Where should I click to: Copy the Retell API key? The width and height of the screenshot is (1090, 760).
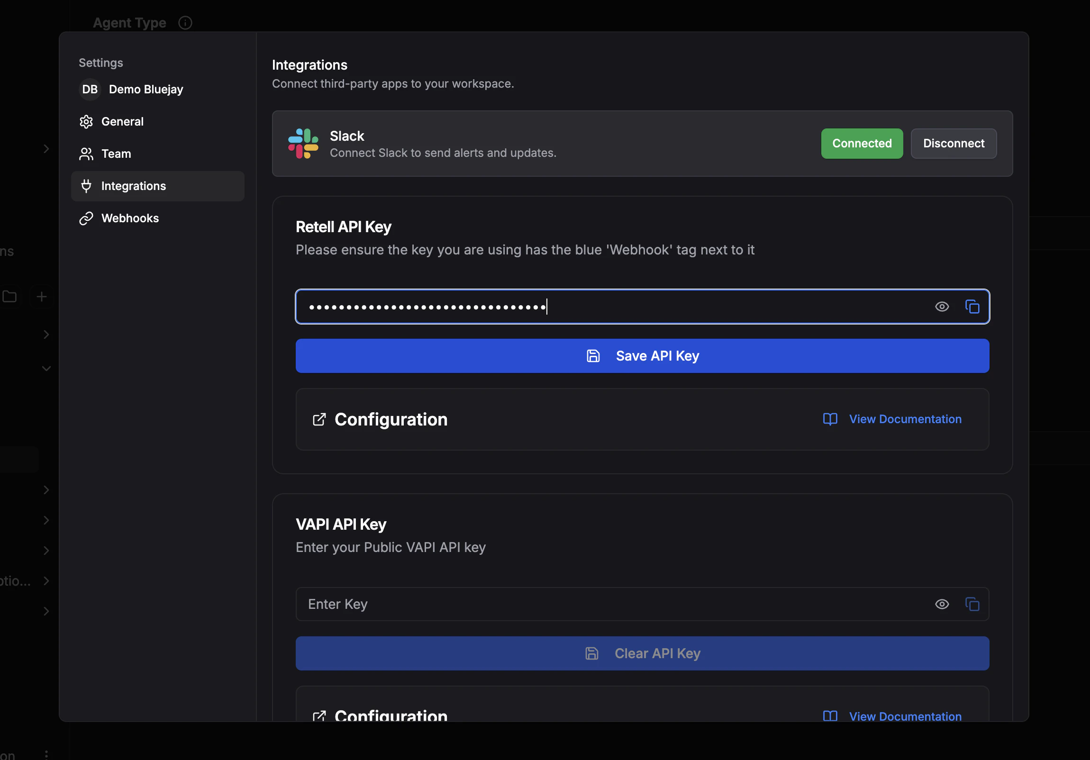point(973,307)
